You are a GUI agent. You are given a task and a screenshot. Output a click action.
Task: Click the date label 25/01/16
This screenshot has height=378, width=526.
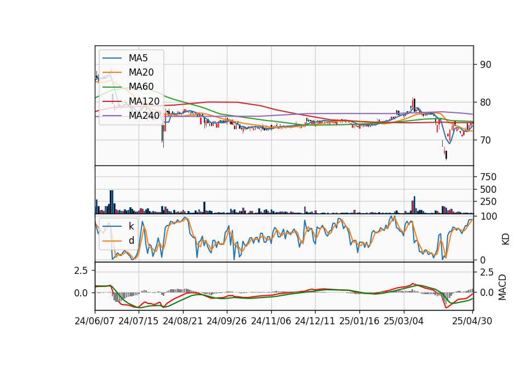click(x=359, y=321)
